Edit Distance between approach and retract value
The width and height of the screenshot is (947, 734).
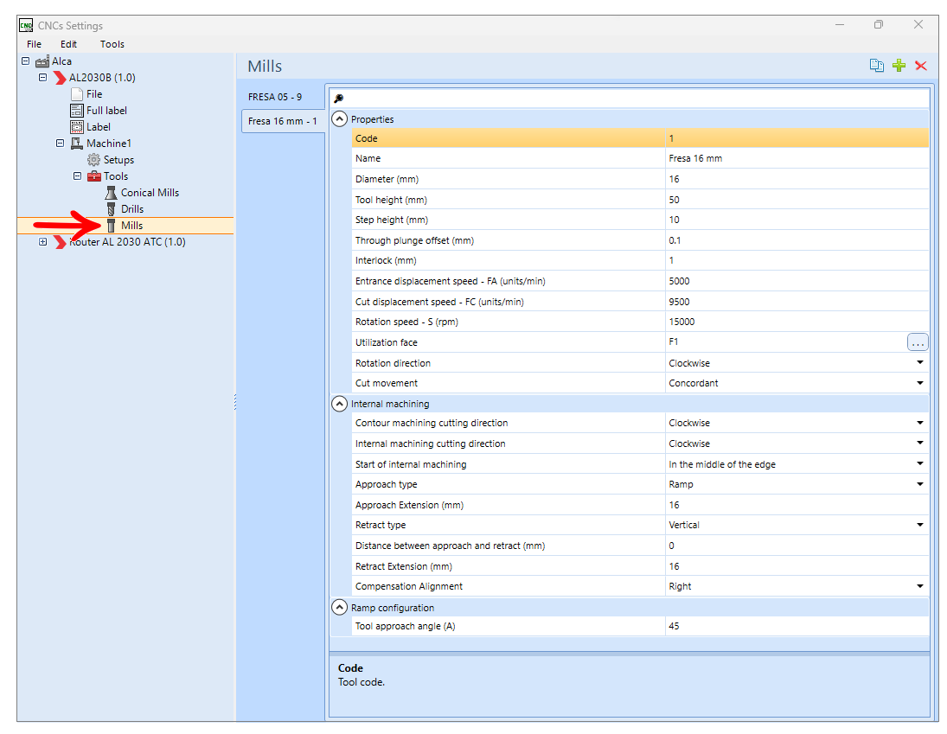click(x=797, y=546)
